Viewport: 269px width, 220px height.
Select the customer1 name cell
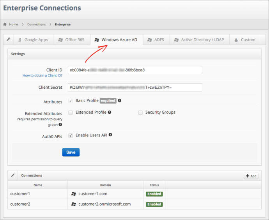[x=38, y=194]
